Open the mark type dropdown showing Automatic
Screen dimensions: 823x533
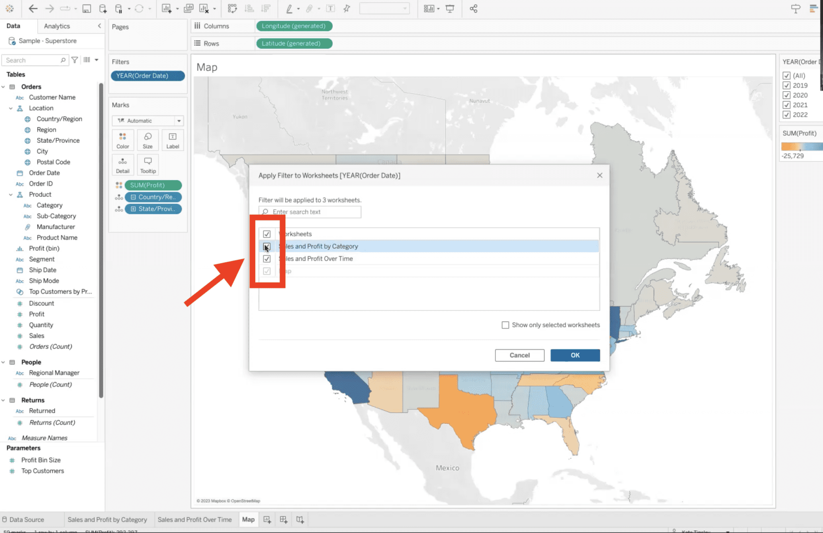[178, 120]
